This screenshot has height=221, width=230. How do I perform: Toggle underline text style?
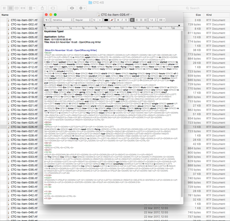click(126, 20)
